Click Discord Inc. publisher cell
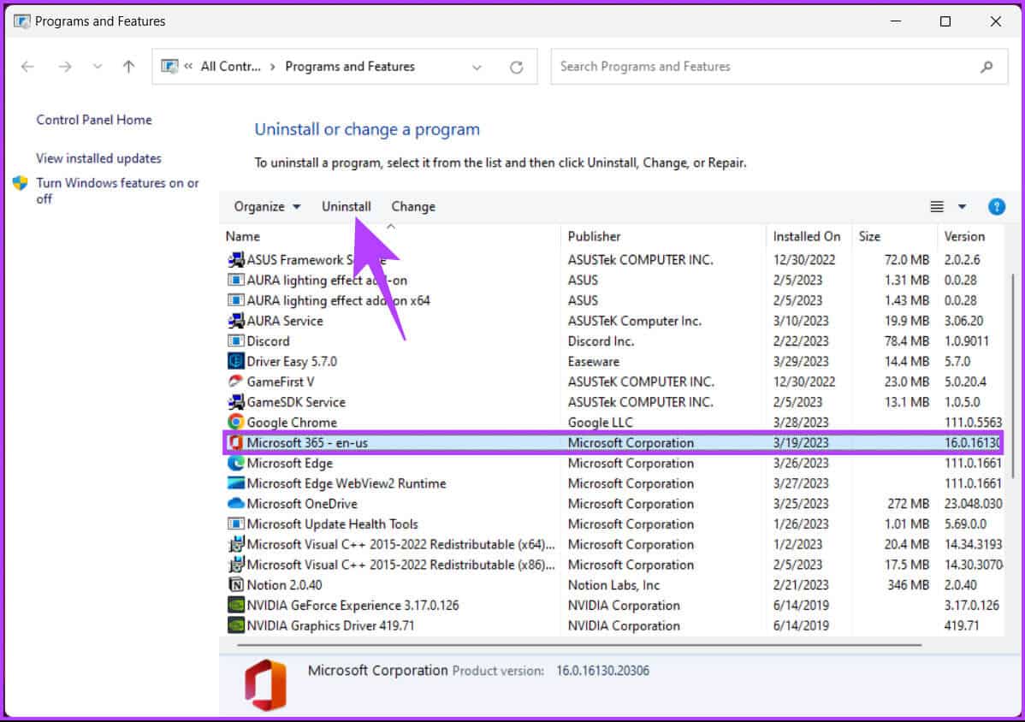The height and width of the screenshot is (722, 1025). (601, 341)
